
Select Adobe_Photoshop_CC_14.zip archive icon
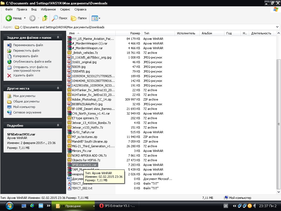69,99
